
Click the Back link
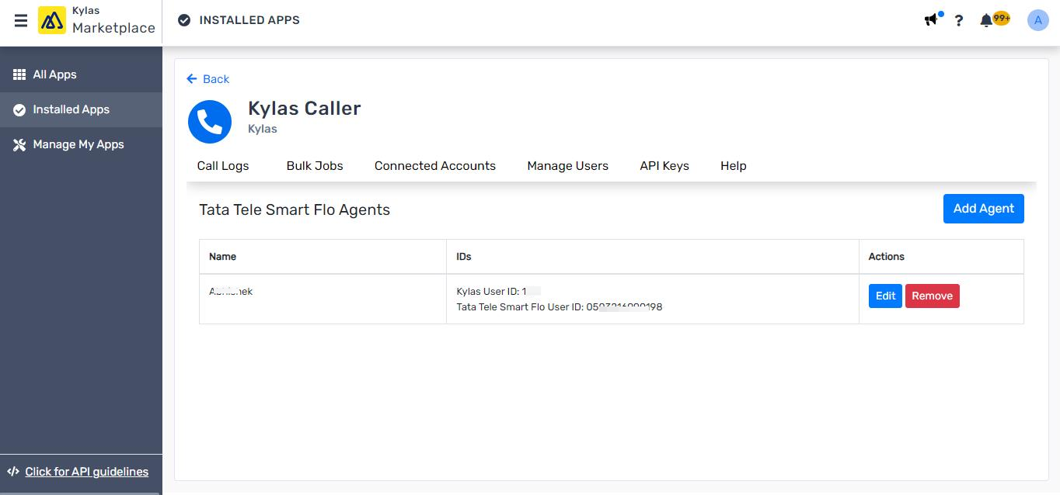pyautogui.click(x=208, y=79)
